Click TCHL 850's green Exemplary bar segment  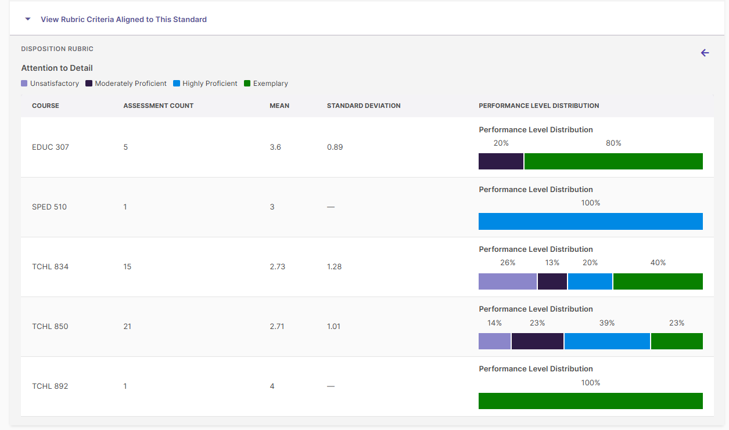tap(677, 341)
